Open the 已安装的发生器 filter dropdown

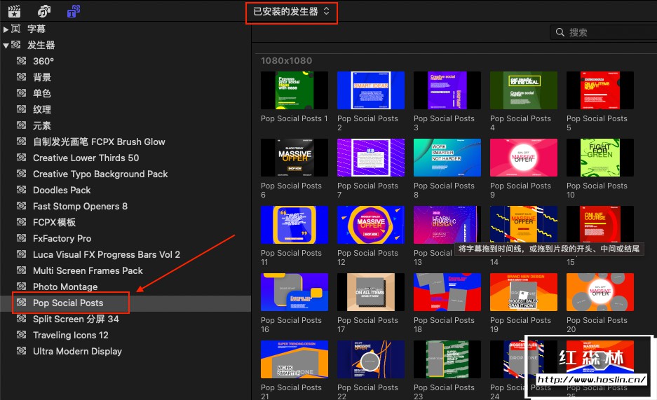pos(291,12)
